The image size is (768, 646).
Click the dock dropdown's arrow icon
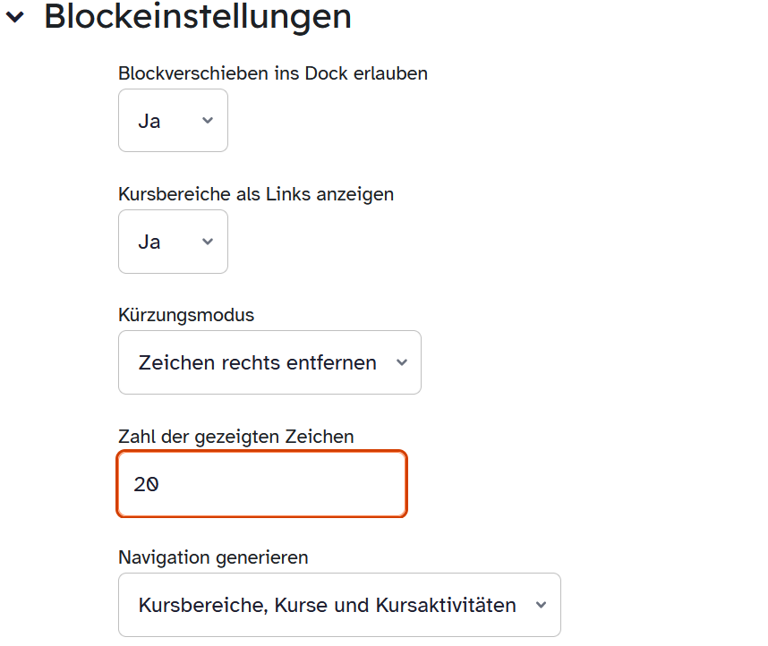tap(208, 120)
